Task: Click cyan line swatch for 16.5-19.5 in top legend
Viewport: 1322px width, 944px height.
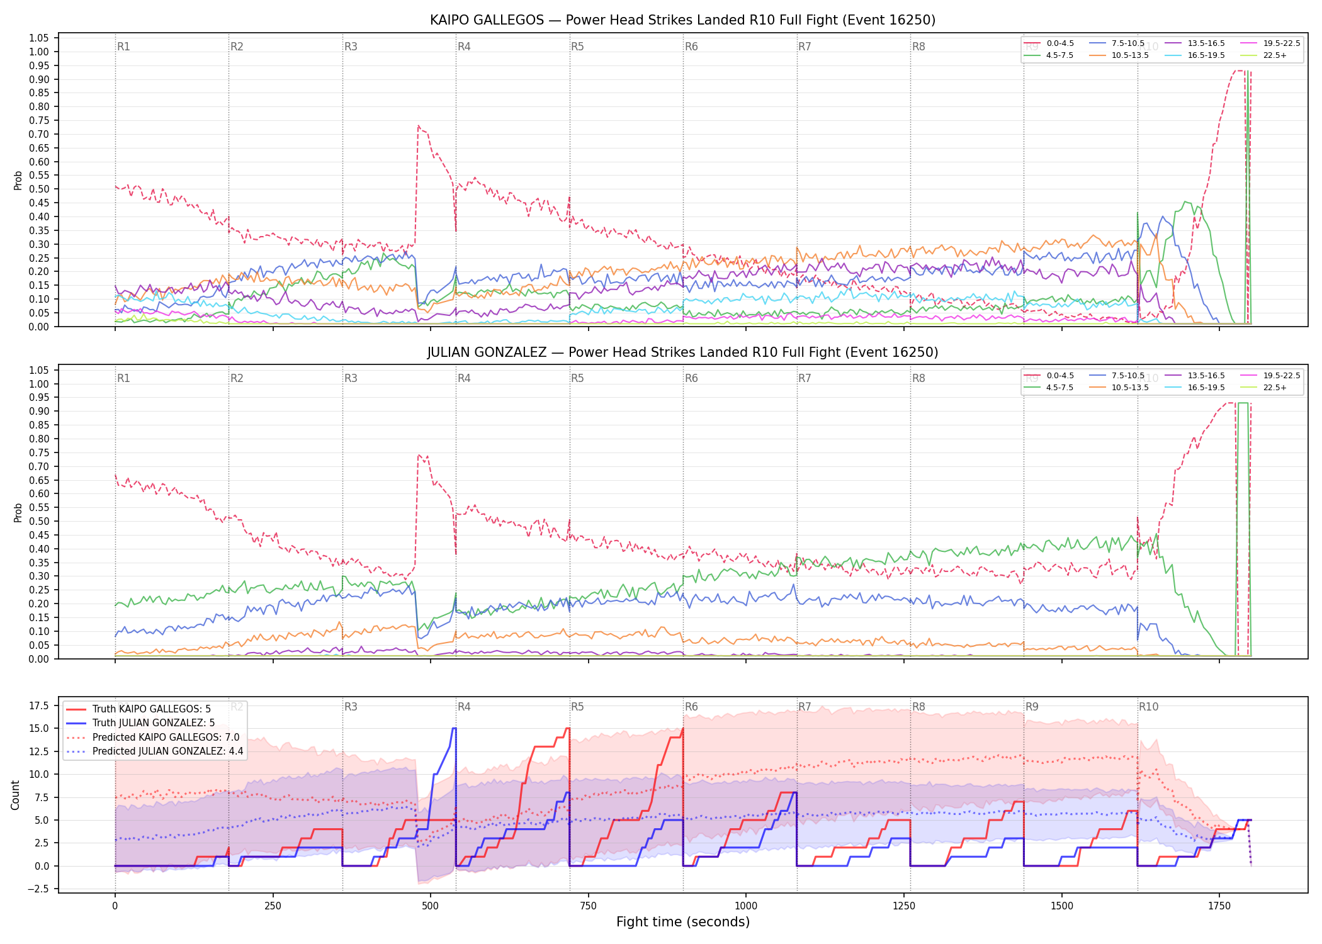Action: (1173, 55)
